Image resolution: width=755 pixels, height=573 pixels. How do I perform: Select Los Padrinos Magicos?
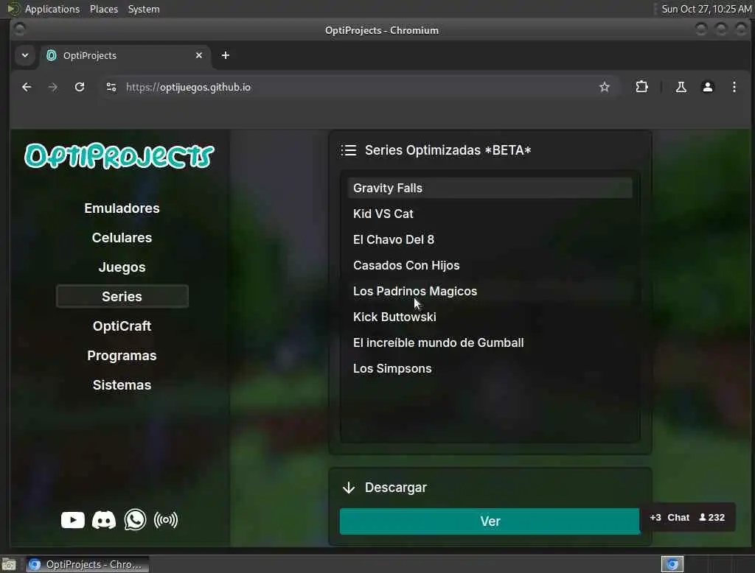coord(490,291)
